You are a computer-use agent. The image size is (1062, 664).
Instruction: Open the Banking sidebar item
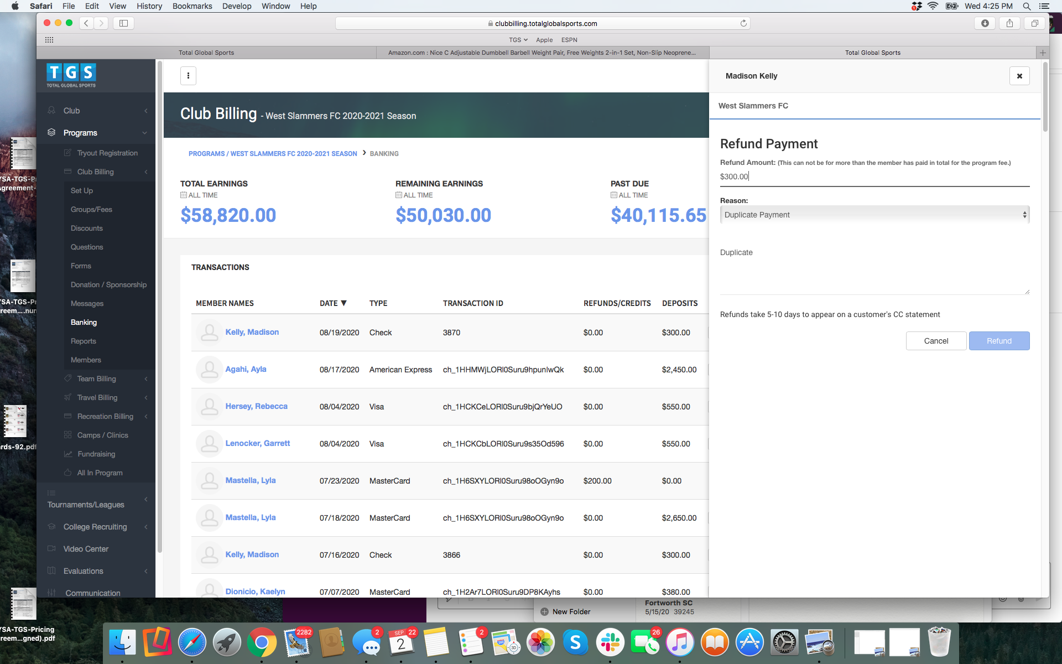[x=84, y=323]
